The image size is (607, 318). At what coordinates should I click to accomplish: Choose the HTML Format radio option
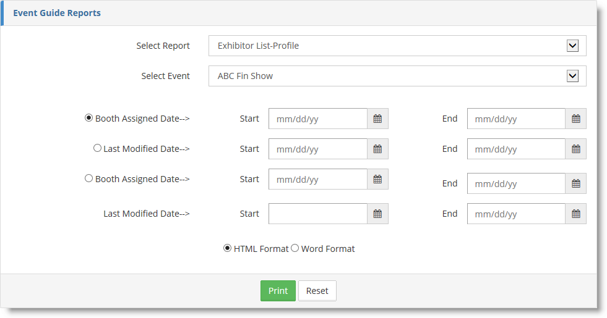(227, 248)
